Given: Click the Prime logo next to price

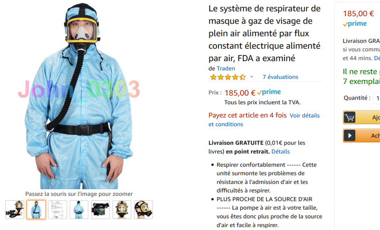Looking at the screenshot, I should click(269, 92).
